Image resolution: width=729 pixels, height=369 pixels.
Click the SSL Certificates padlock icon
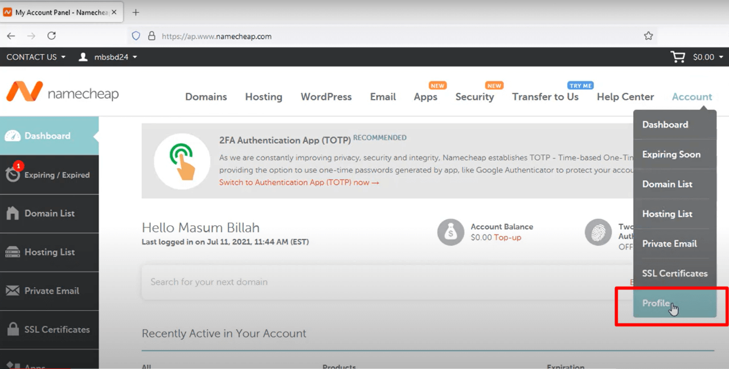click(x=13, y=329)
